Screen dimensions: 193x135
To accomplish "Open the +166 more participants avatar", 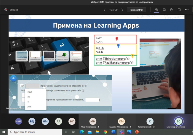I will pyautogui.click(x=19, y=122).
